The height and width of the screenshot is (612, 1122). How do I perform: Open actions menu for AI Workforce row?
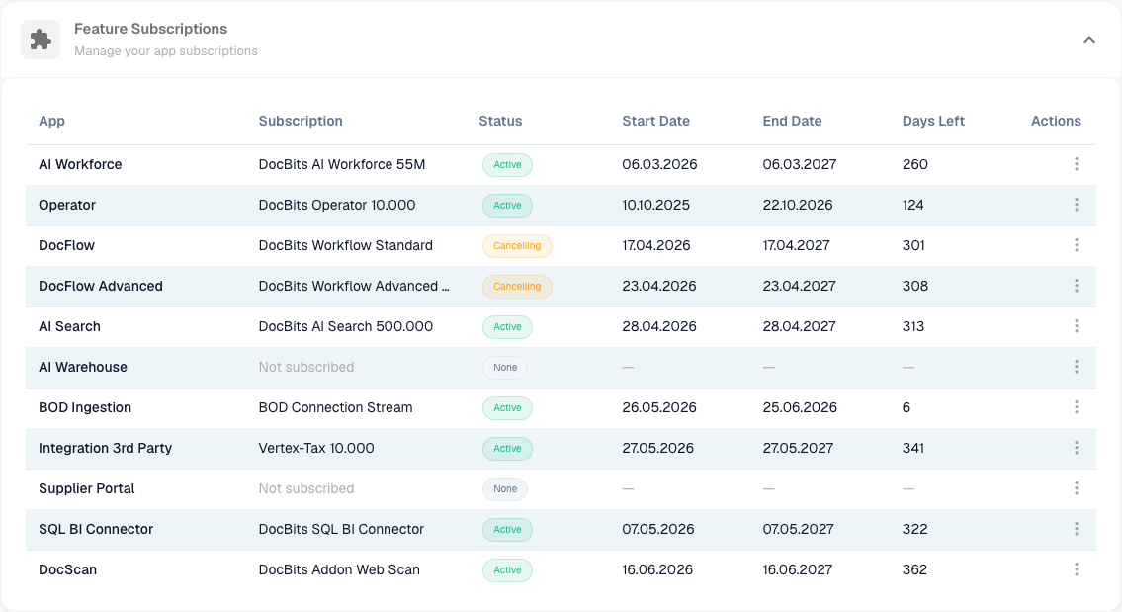pyautogui.click(x=1076, y=165)
